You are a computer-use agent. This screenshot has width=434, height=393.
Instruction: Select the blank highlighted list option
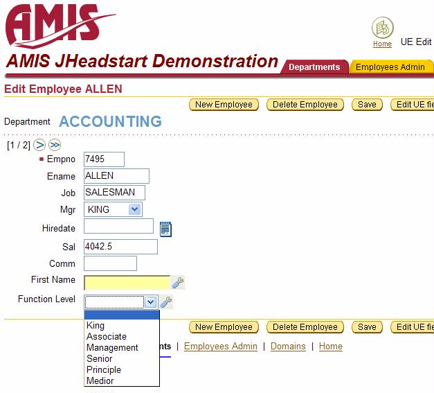click(122, 315)
